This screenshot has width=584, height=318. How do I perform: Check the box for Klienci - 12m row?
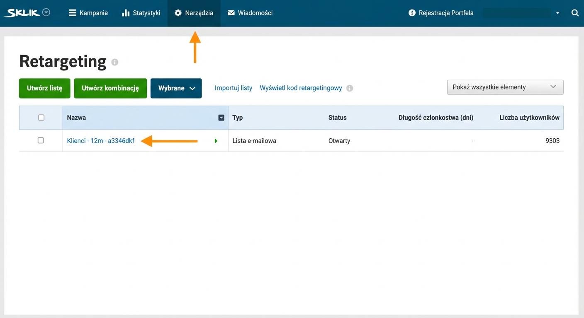pyautogui.click(x=41, y=140)
